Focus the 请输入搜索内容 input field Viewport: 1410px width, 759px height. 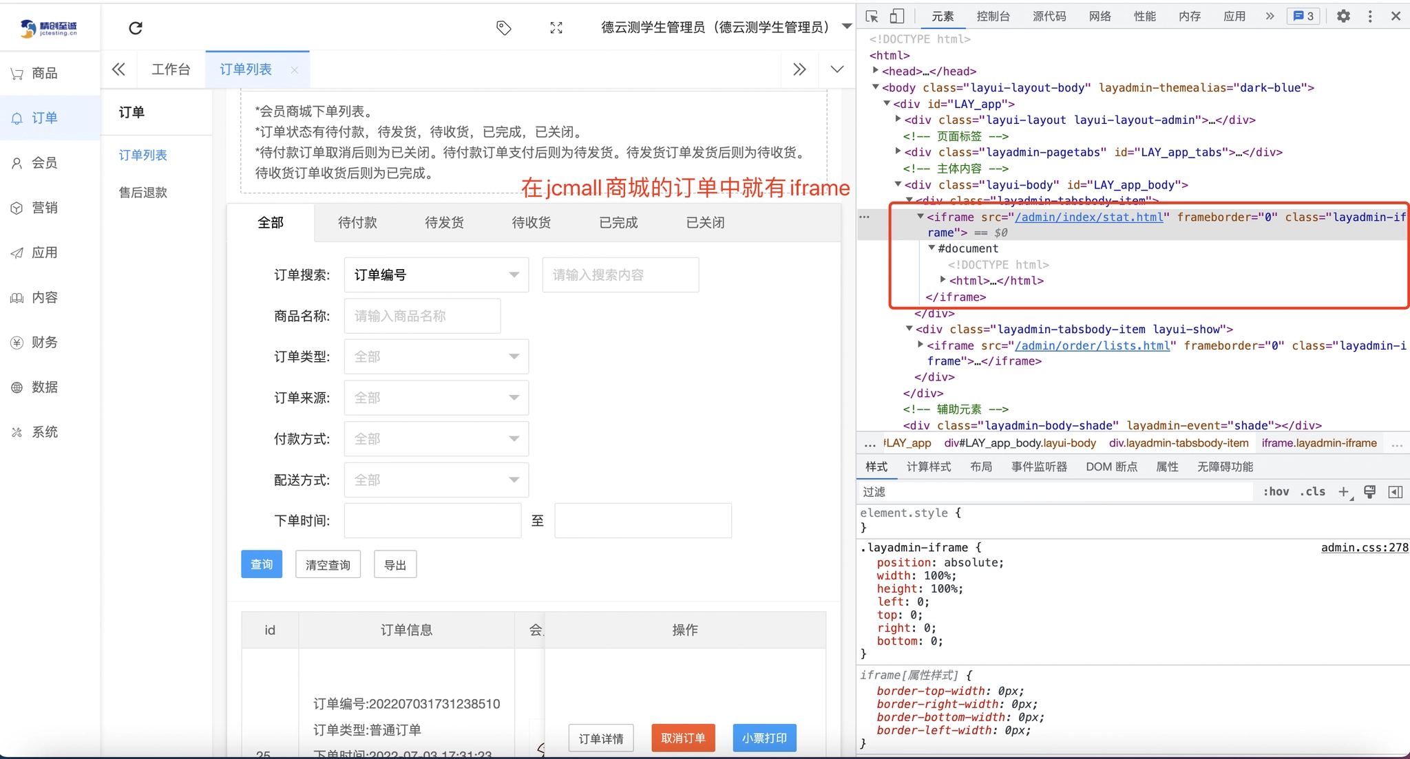(620, 275)
